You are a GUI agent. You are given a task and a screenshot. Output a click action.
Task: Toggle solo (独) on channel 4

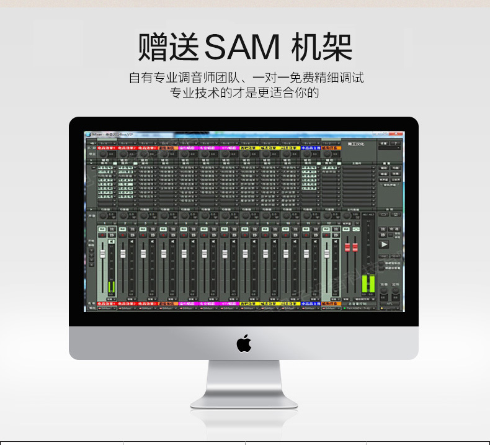tap(173, 229)
